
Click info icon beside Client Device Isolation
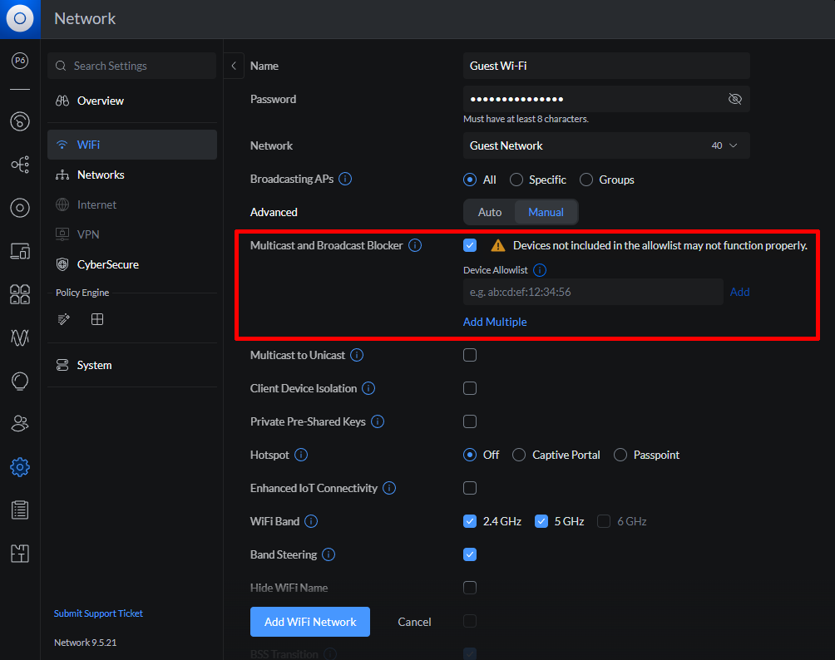tap(368, 388)
